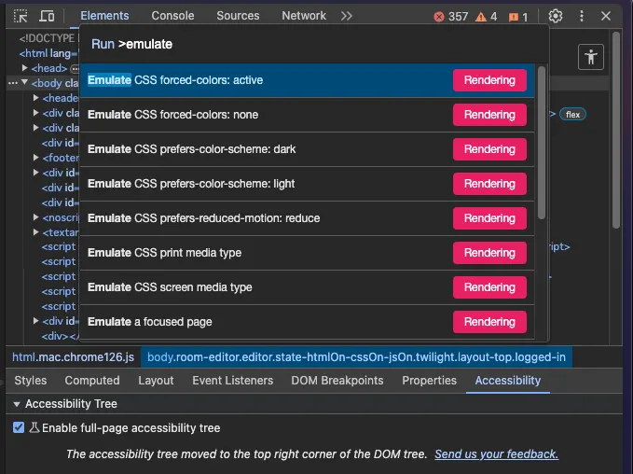The width and height of the screenshot is (633, 474).
Task: Expand the textarea element node
Action: [36, 232]
